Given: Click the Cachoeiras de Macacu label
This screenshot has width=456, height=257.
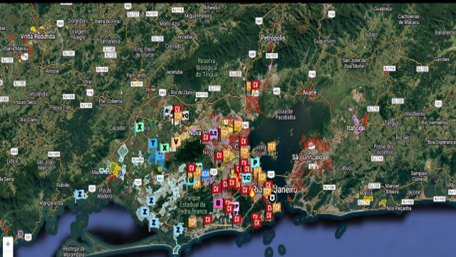Looking at the screenshot, I should pos(408,19).
